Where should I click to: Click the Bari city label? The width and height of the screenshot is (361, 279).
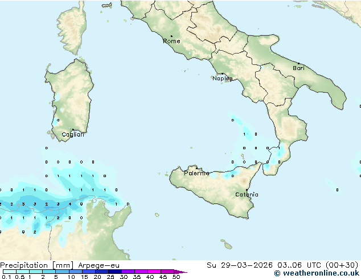(298, 68)
